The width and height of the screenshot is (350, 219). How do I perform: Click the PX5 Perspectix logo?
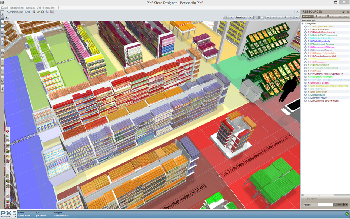[x=8, y=214]
